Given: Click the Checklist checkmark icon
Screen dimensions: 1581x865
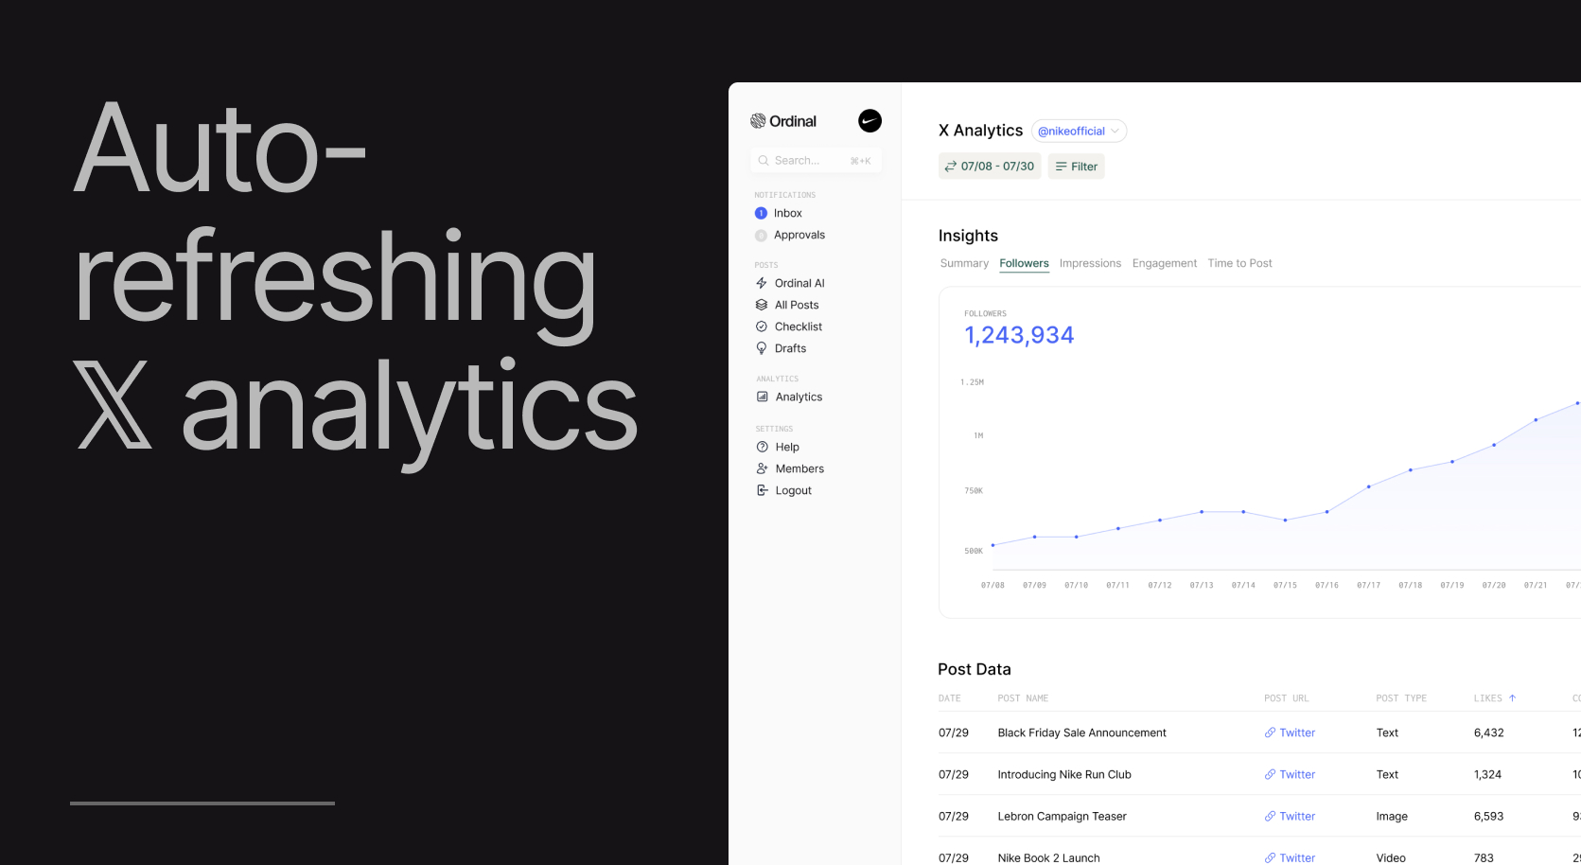Looking at the screenshot, I should coord(762,327).
